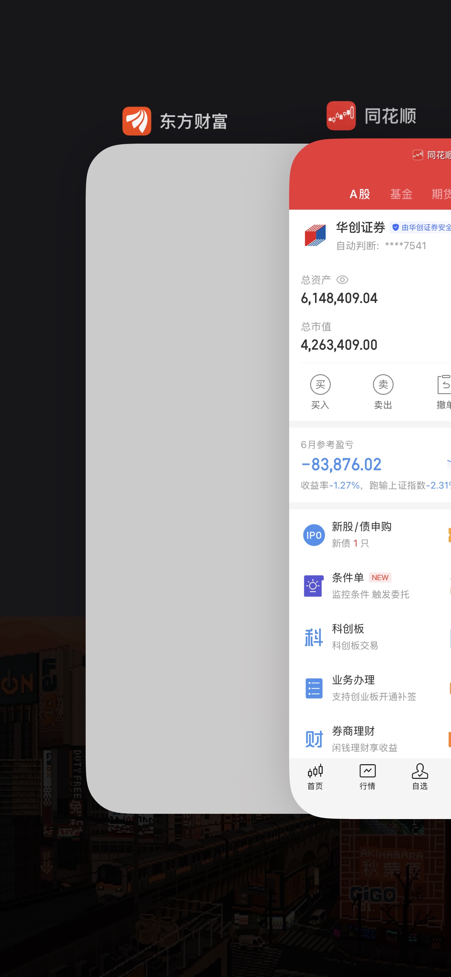Open the 券商理财 icon
Screen dimensions: 451x977
point(314,739)
